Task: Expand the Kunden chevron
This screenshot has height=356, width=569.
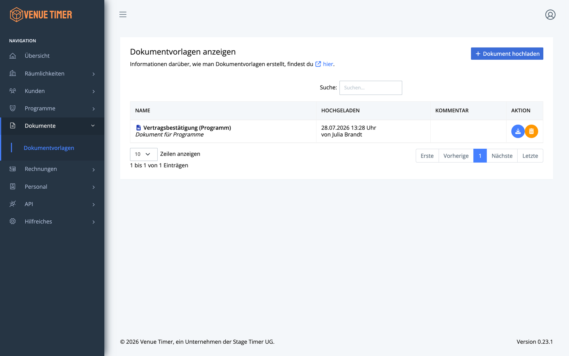Action: pos(94,91)
